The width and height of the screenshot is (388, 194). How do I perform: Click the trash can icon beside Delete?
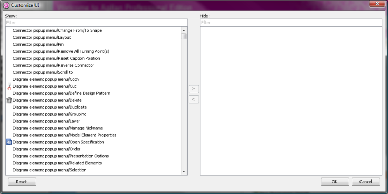[x=9, y=100]
